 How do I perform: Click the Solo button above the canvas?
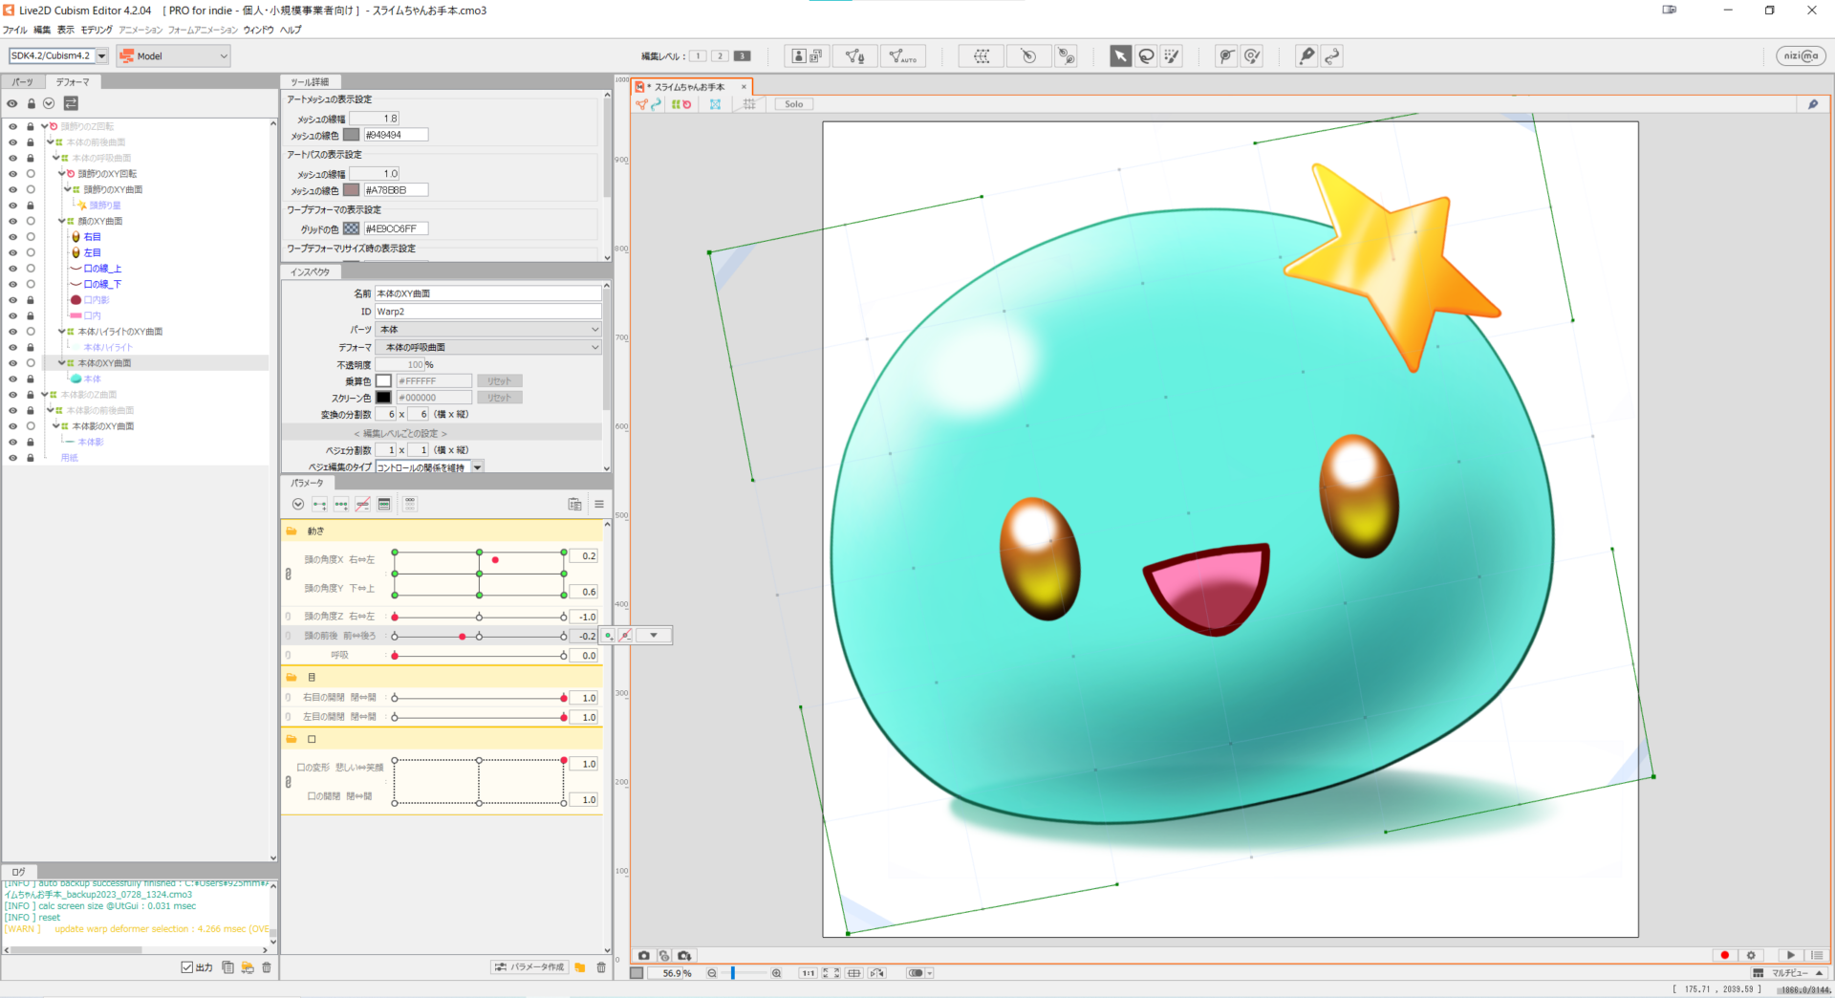tap(793, 104)
